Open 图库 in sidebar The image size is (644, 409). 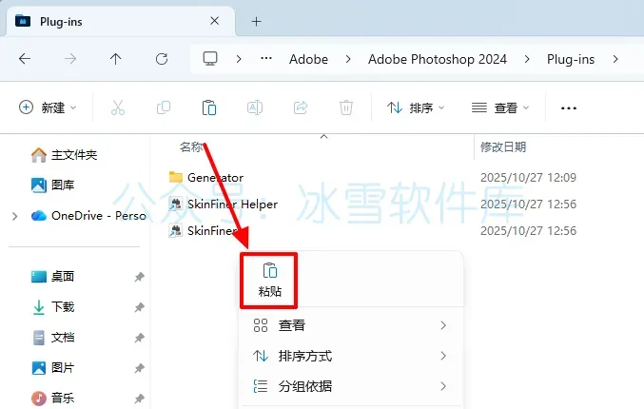(x=52, y=185)
